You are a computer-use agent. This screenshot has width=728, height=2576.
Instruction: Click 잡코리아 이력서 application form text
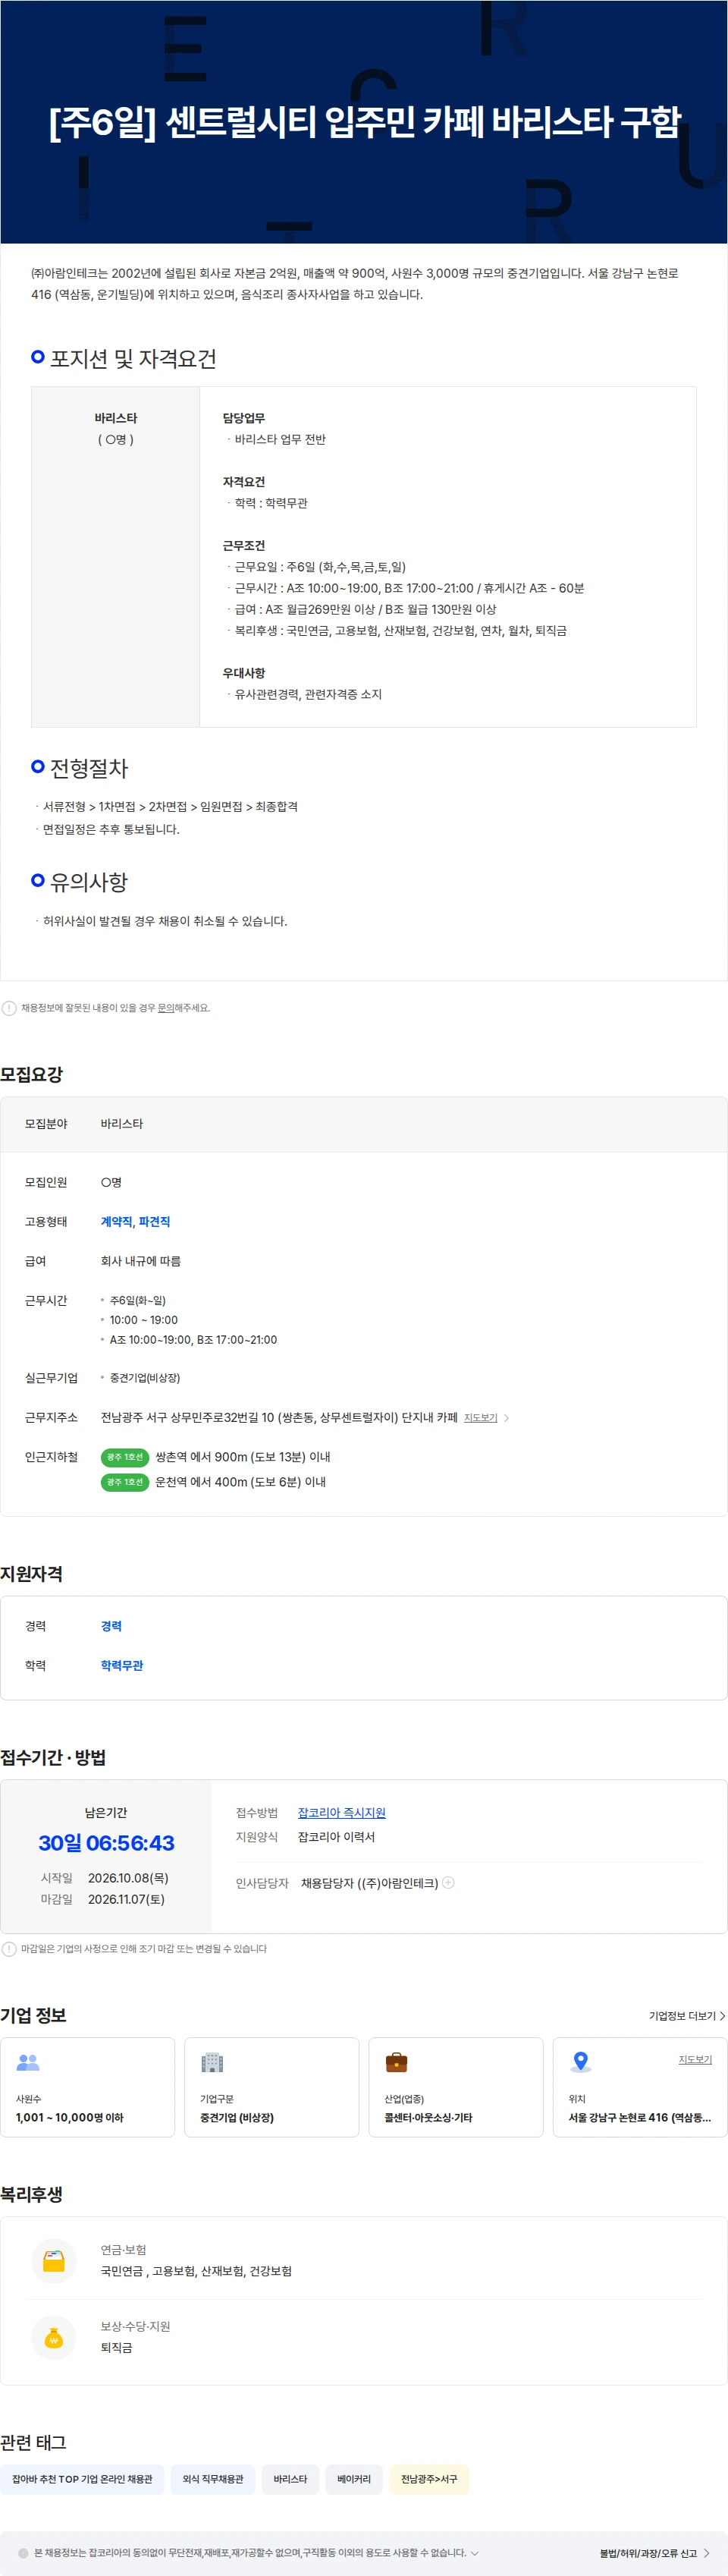click(336, 1837)
